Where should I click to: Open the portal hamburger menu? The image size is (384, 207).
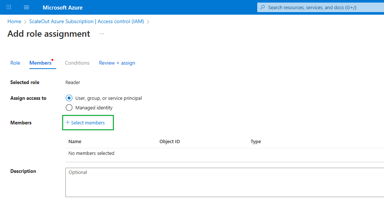(x=26, y=7)
